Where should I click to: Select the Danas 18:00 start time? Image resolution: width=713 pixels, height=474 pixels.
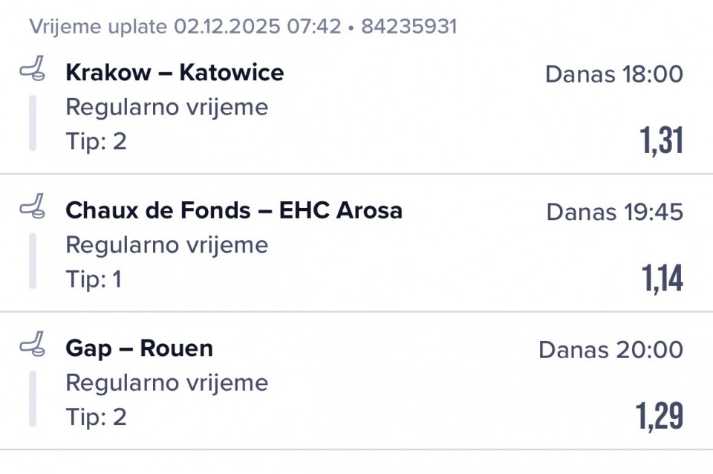613,74
